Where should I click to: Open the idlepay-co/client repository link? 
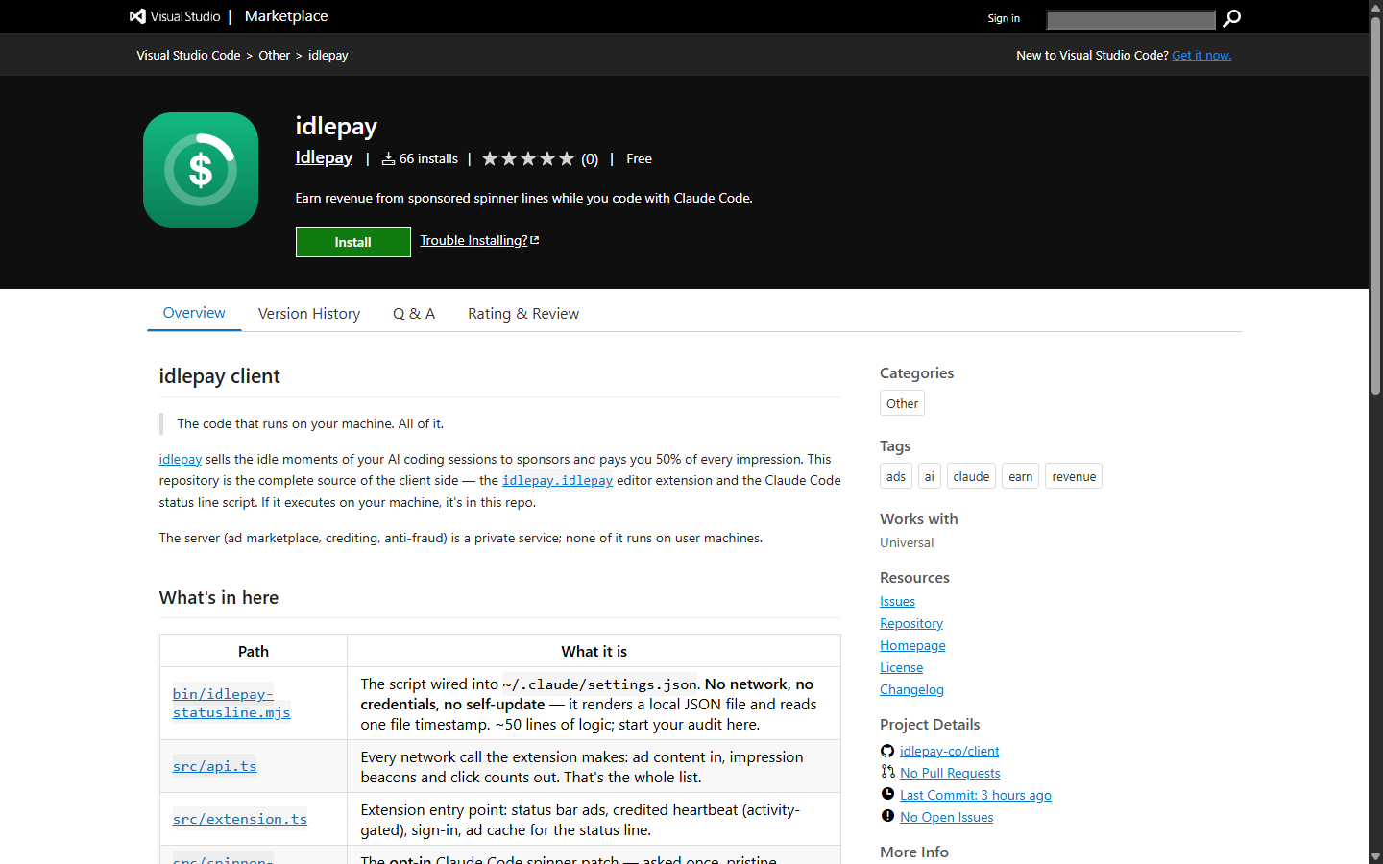point(950,752)
